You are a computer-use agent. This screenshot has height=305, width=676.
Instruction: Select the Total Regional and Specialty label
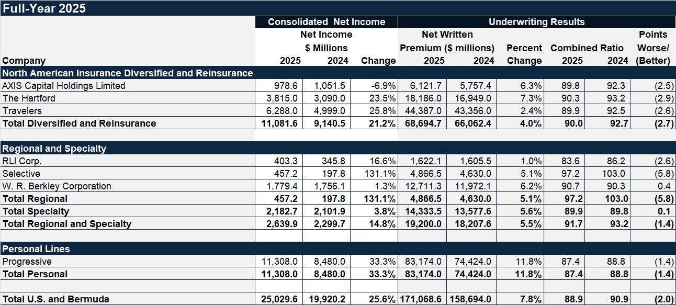67,224
